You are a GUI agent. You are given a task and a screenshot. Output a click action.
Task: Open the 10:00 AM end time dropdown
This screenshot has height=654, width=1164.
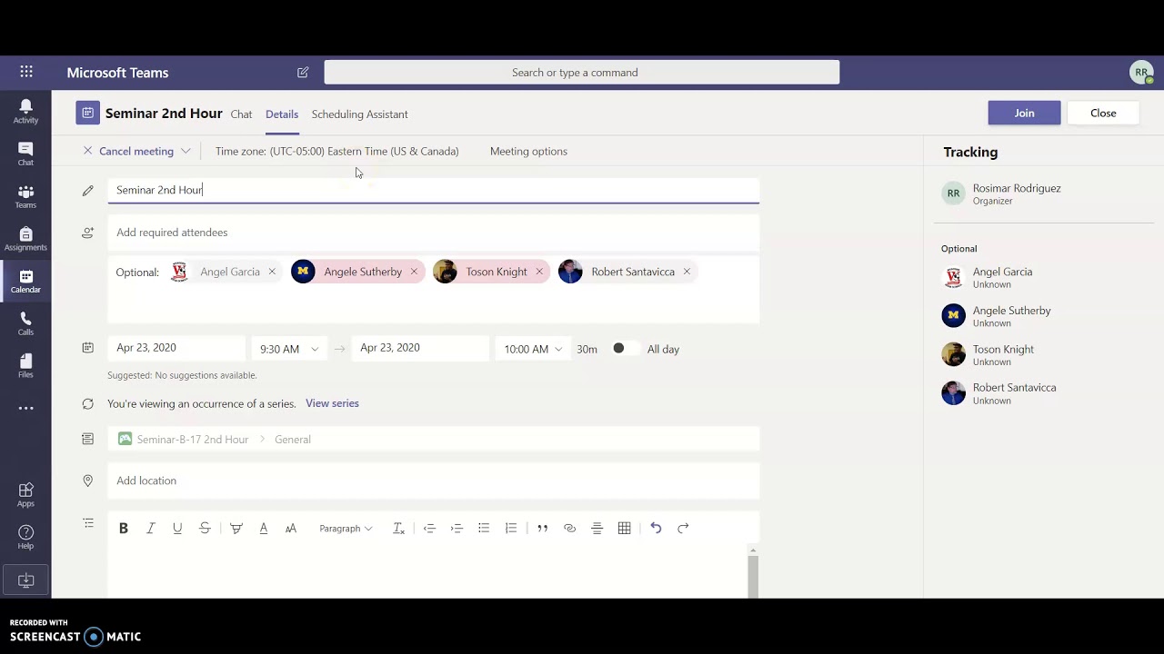click(533, 349)
